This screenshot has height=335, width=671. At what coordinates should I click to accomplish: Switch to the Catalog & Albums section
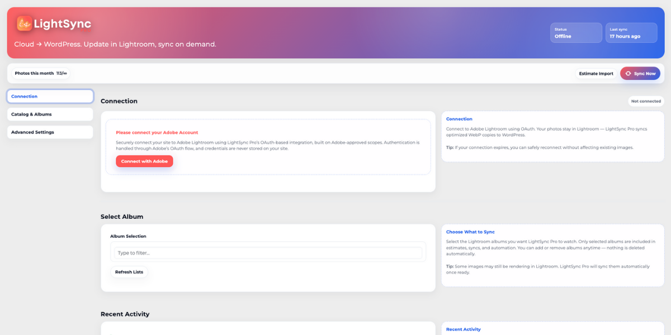(50, 114)
